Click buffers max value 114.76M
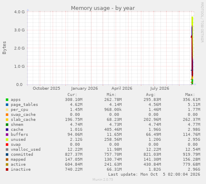 coord(191,135)
